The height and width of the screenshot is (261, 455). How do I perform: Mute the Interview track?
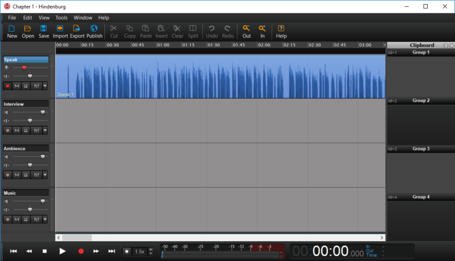pos(17,131)
